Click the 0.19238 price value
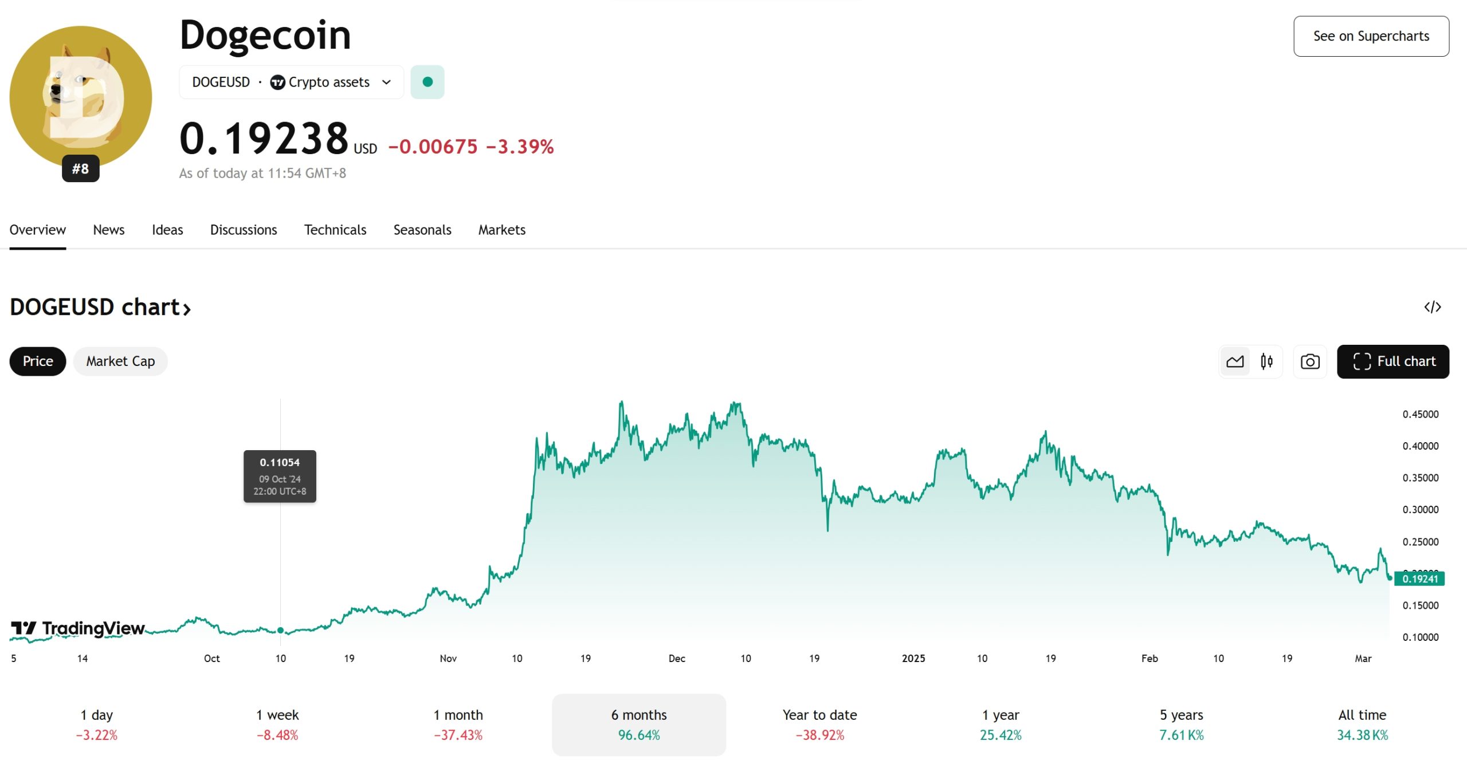The width and height of the screenshot is (1467, 760). (264, 138)
